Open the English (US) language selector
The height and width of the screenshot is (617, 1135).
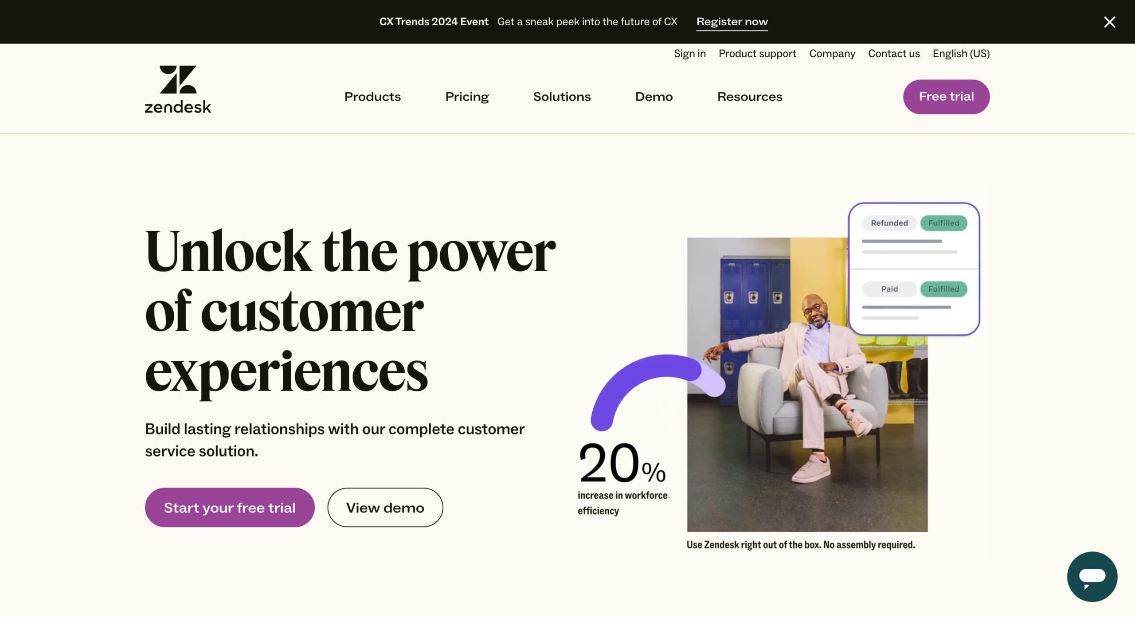tap(961, 54)
